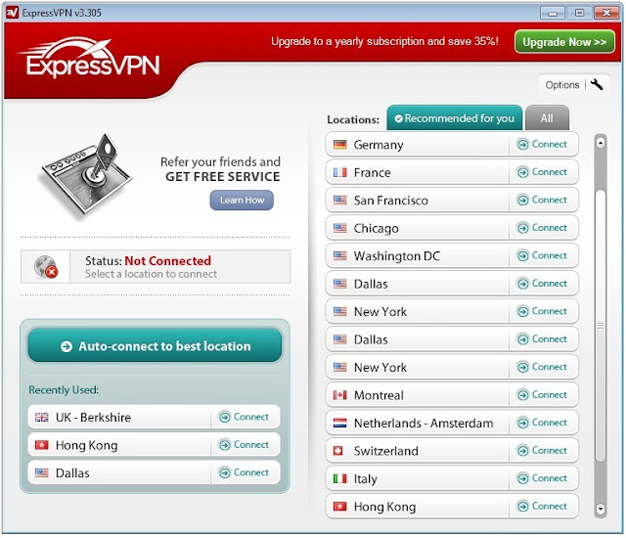Click the arrow icon next to Germany Connect
This screenshot has width=626, height=538.
click(522, 145)
